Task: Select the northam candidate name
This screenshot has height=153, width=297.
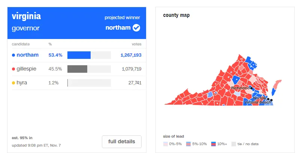Action: coord(27,55)
